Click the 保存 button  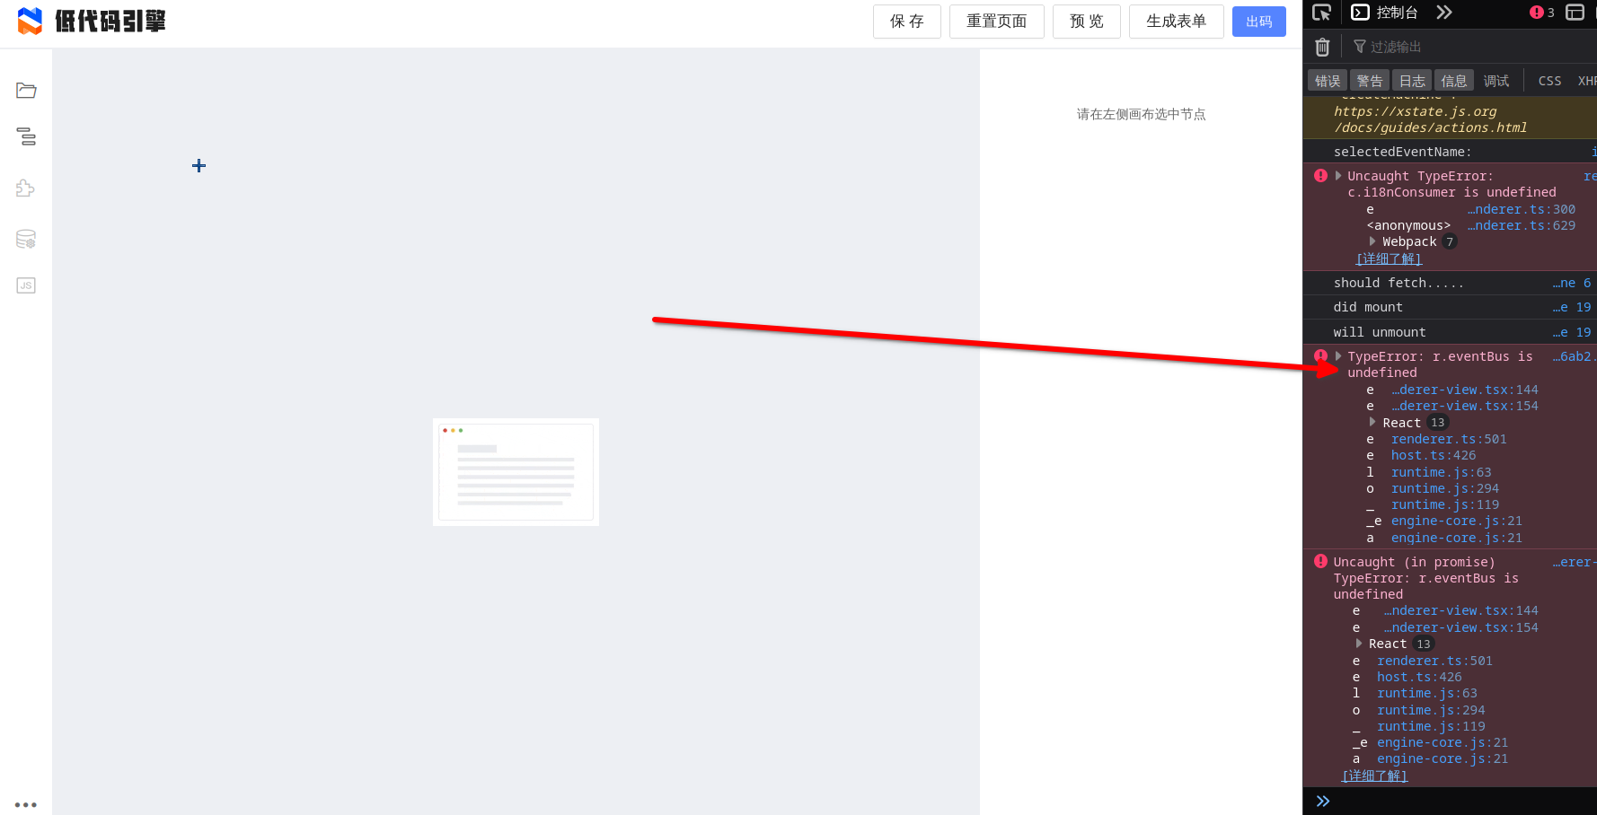906,21
